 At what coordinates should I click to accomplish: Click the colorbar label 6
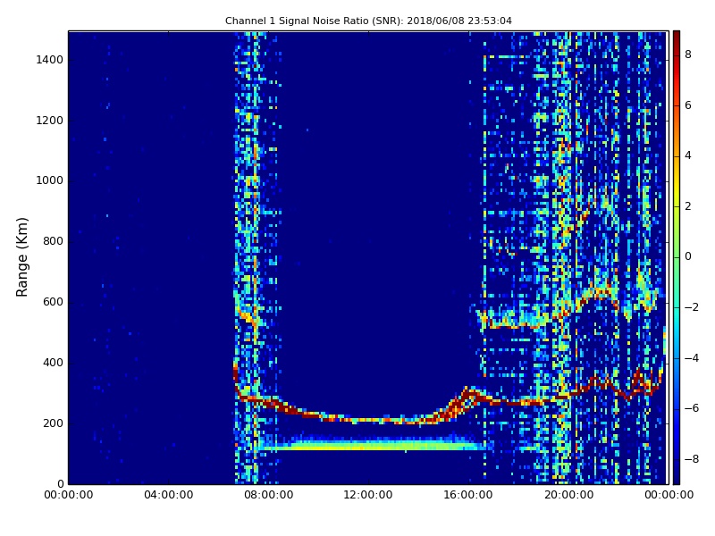pos(688,105)
